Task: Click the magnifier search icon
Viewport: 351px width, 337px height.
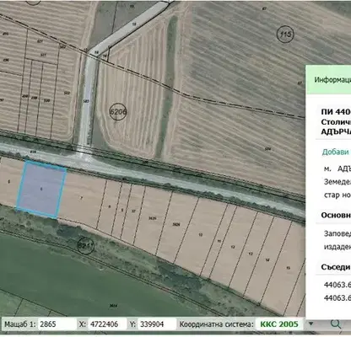Action: 336,324
